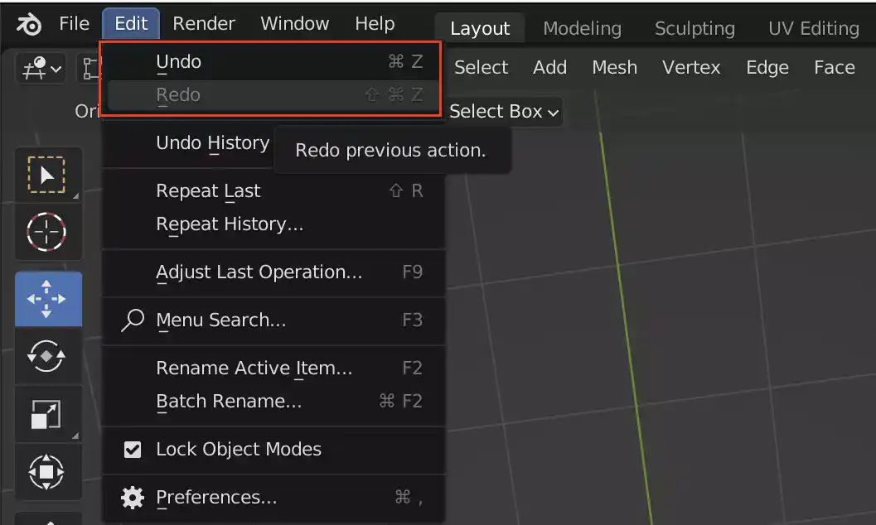This screenshot has height=525, width=876.
Task: Toggle the Lock Object Modes checkbox
Action: click(133, 450)
